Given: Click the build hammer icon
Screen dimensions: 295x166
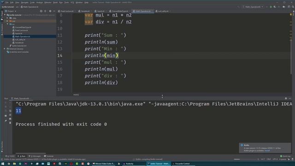Looking at the screenshot, I should tap(238, 7).
